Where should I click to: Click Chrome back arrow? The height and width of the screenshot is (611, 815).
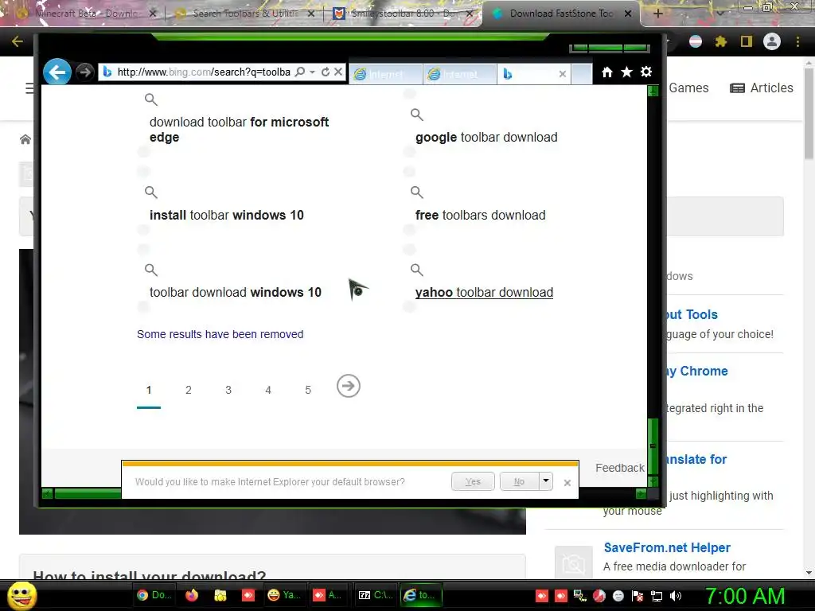pyautogui.click(x=18, y=41)
